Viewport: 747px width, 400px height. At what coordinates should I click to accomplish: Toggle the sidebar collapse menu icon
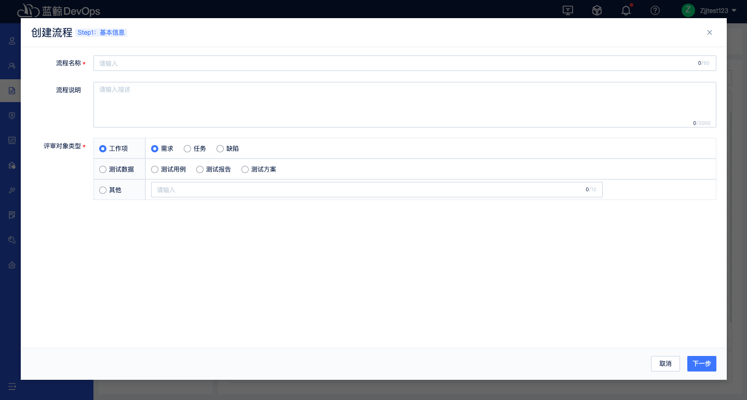pyautogui.click(x=12, y=387)
